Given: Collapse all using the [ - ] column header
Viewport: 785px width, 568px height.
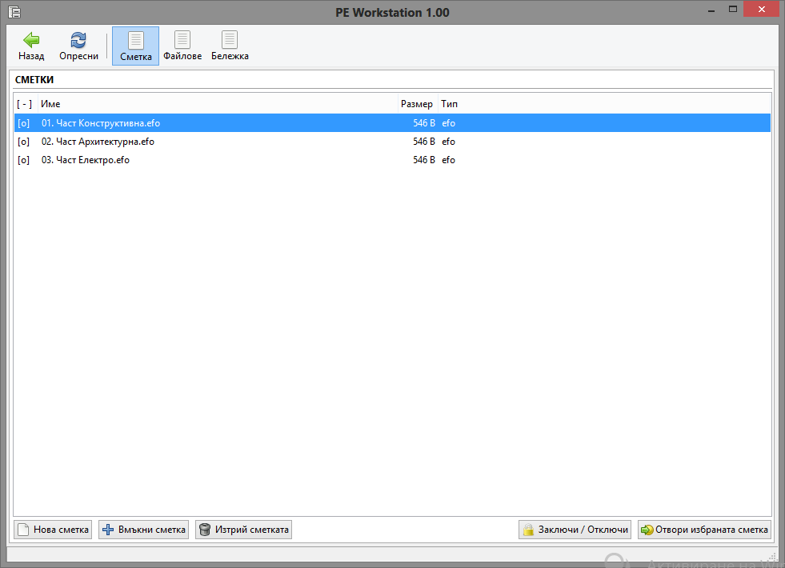Looking at the screenshot, I should click(25, 104).
